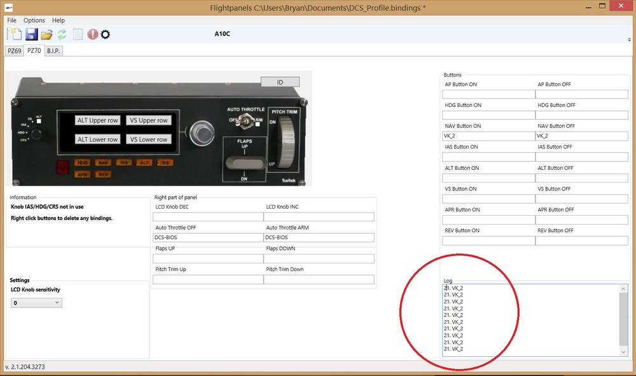The width and height of the screenshot is (636, 376).
Task: Click the pitch trim wheel on panel image
Action: tap(287, 142)
